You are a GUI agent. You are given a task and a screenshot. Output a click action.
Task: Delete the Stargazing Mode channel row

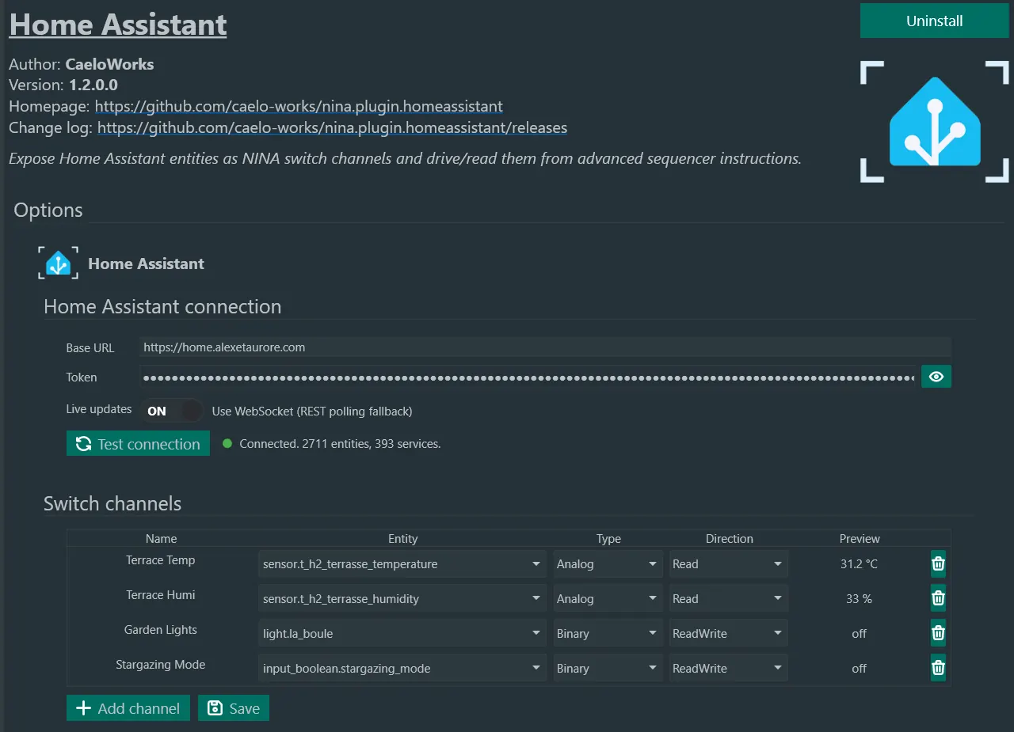pyautogui.click(x=938, y=669)
